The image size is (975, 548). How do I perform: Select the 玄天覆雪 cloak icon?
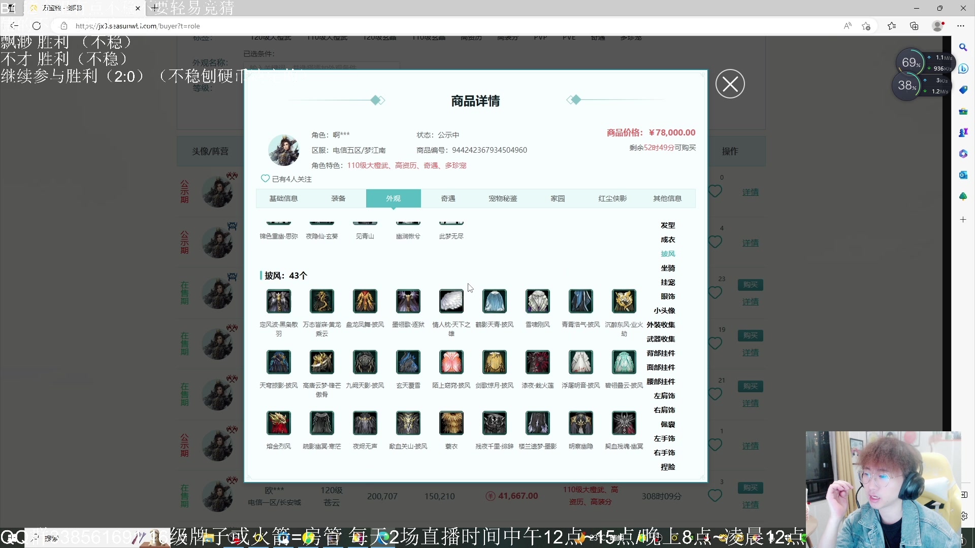[x=408, y=362]
